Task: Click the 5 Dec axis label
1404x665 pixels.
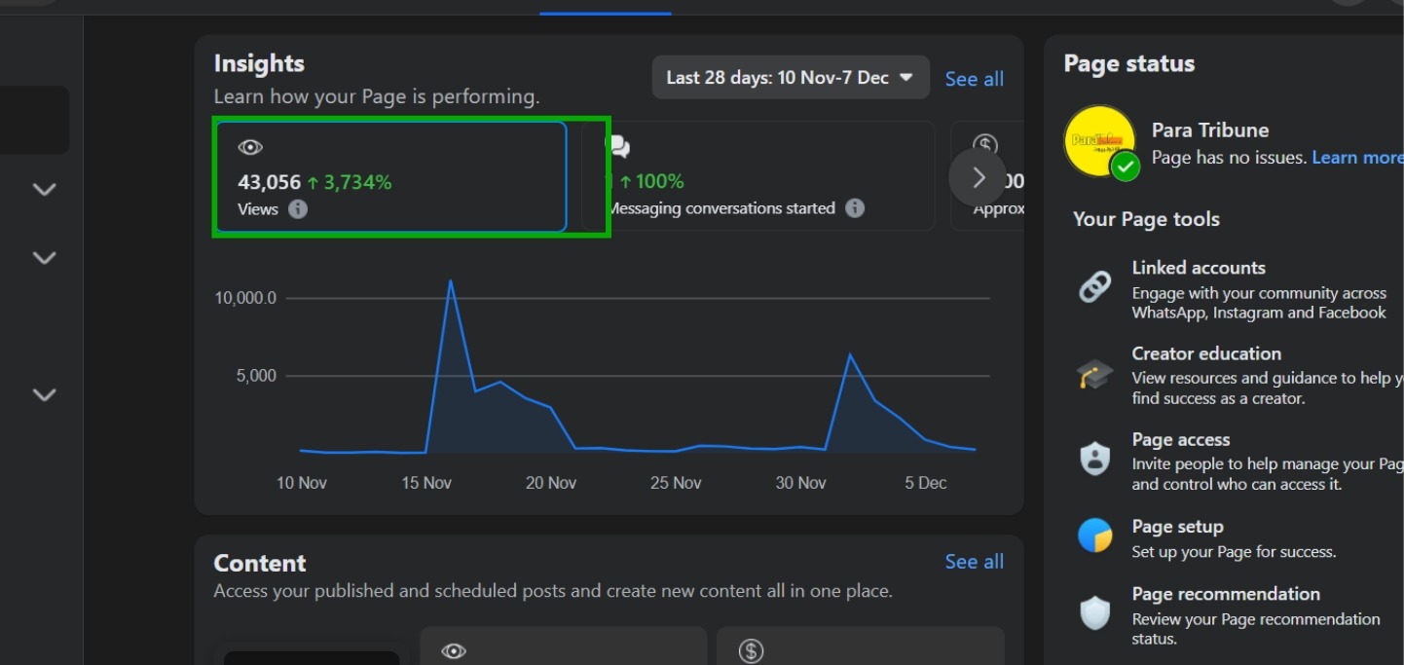Action: [x=925, y=483]
